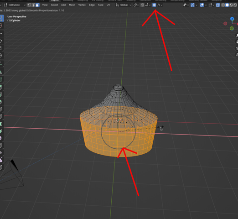Click the Proportional size: 1.10 status text
Screen dimensions: 238x219
[x=52, y=10]
